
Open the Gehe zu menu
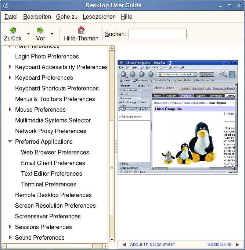click(67, 17)
